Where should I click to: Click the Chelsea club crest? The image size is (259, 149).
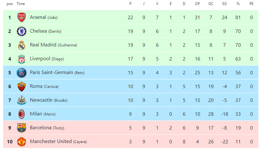pos(21,31)
